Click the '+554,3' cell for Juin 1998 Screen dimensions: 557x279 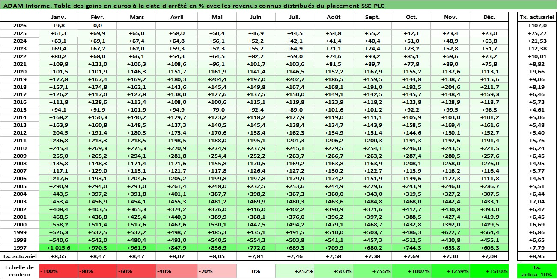(x=256, y=240)
